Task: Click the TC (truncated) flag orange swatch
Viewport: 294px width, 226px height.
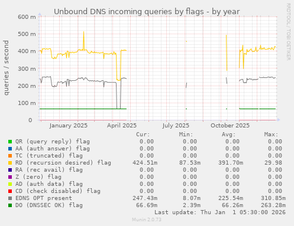Action: click(10, 156)
